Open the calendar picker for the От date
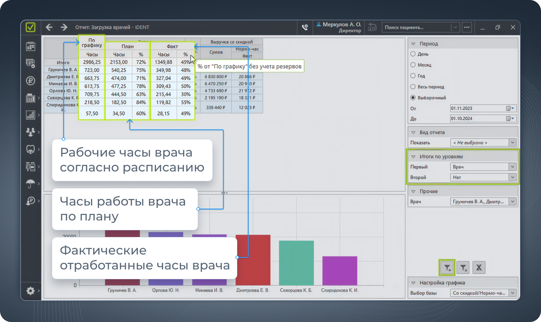The width and height of the screenshot is (541, 322). (x=510, y=108)
